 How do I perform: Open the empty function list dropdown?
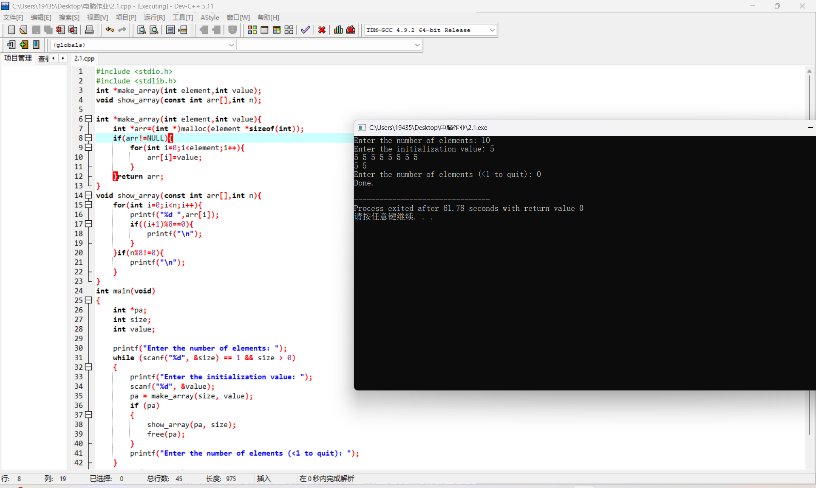(x=417, y=45)
